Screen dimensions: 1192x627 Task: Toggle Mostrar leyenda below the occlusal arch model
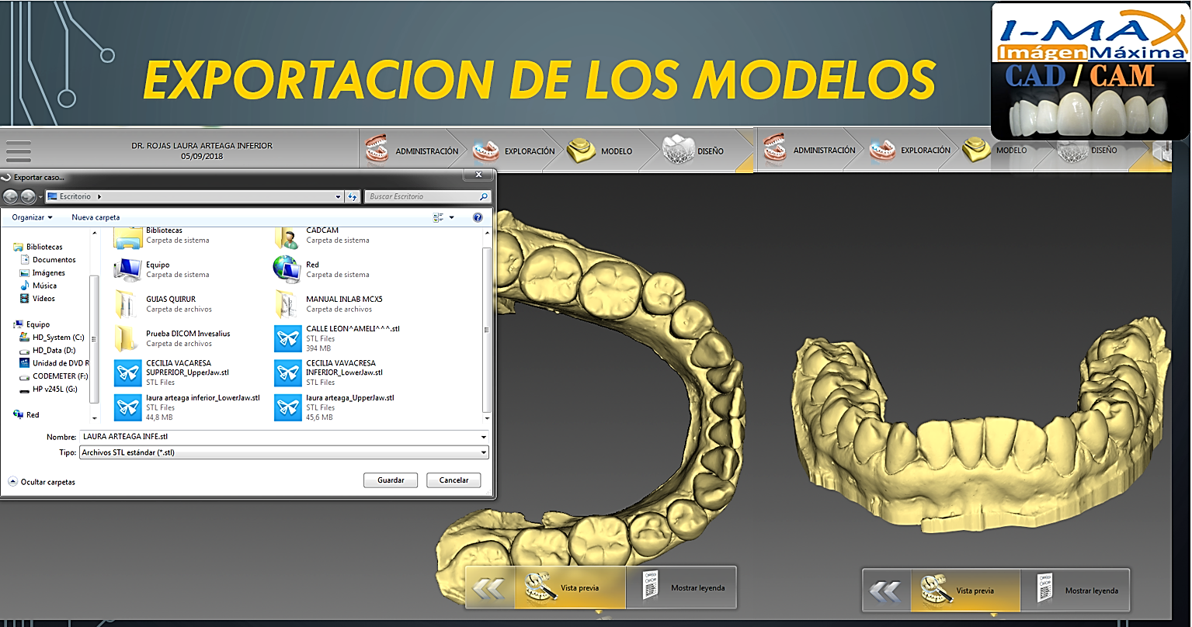click(x=681, y=587)
